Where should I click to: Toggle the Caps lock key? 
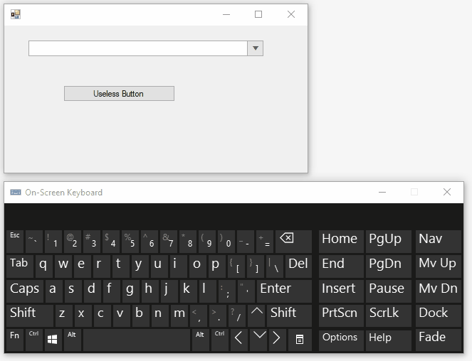[x=25, y=291]
